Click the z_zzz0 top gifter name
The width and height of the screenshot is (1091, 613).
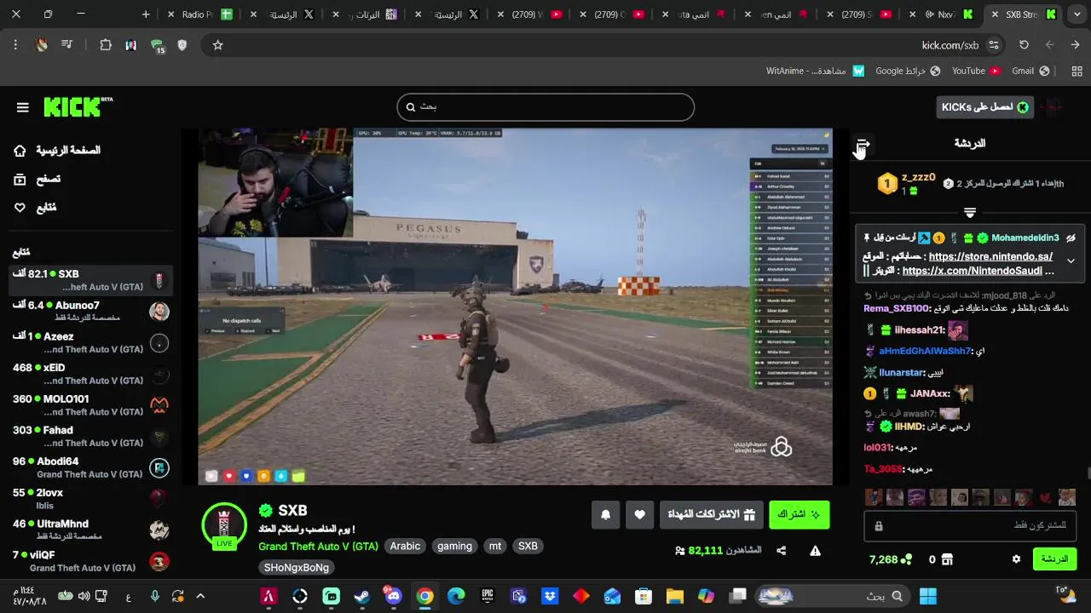919,177
